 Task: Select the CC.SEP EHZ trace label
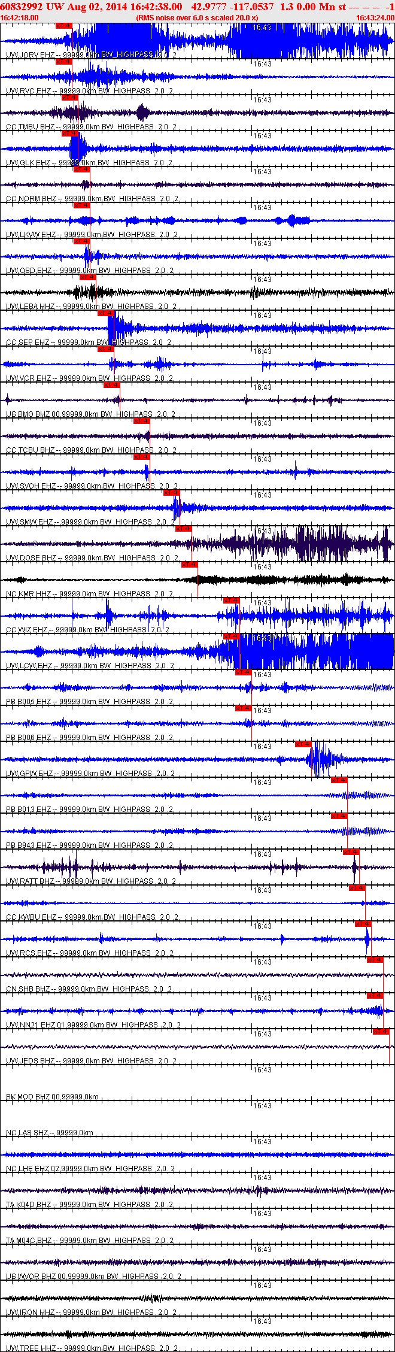coord(90,342)
